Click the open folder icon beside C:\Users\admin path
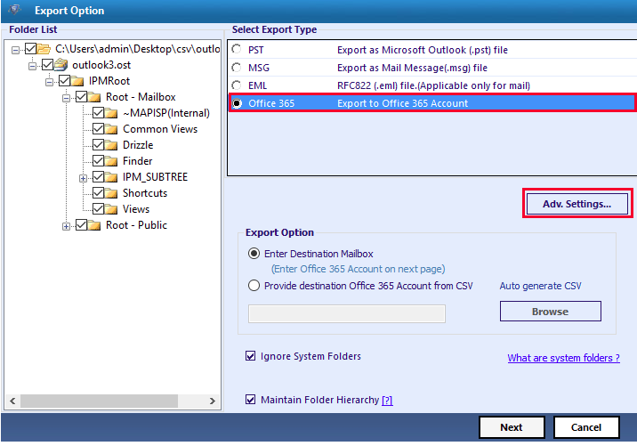Viewport: 637px width, 446px height. (44, 49)
